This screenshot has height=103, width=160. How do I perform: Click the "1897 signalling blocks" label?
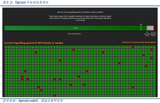tap(74, 34)
